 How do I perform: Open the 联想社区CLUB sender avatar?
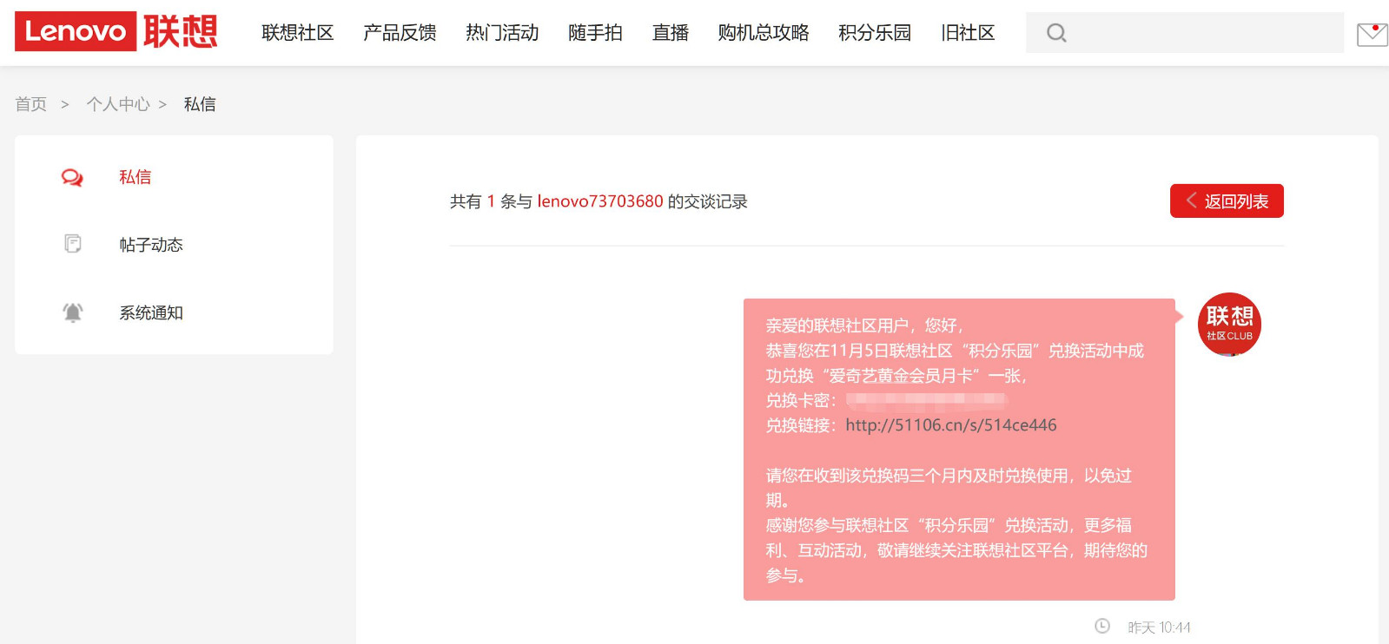[1229, 325]
